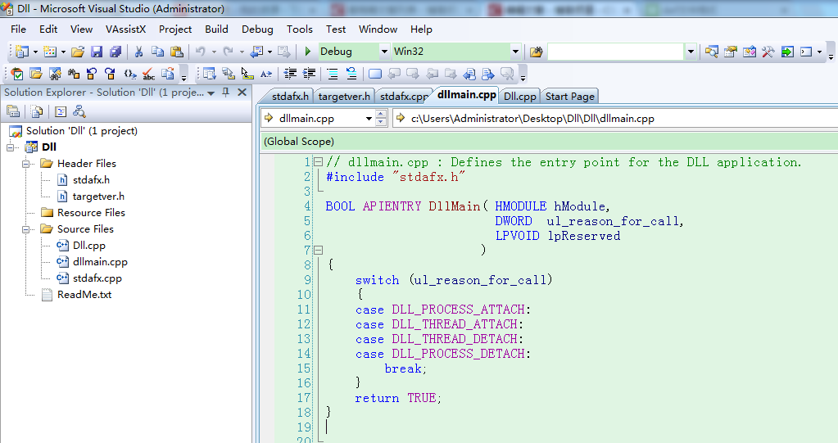Toggle a bookmark on the current line
Image resolution: width=838 pixels, height=443 pixels.
[375, 74]
